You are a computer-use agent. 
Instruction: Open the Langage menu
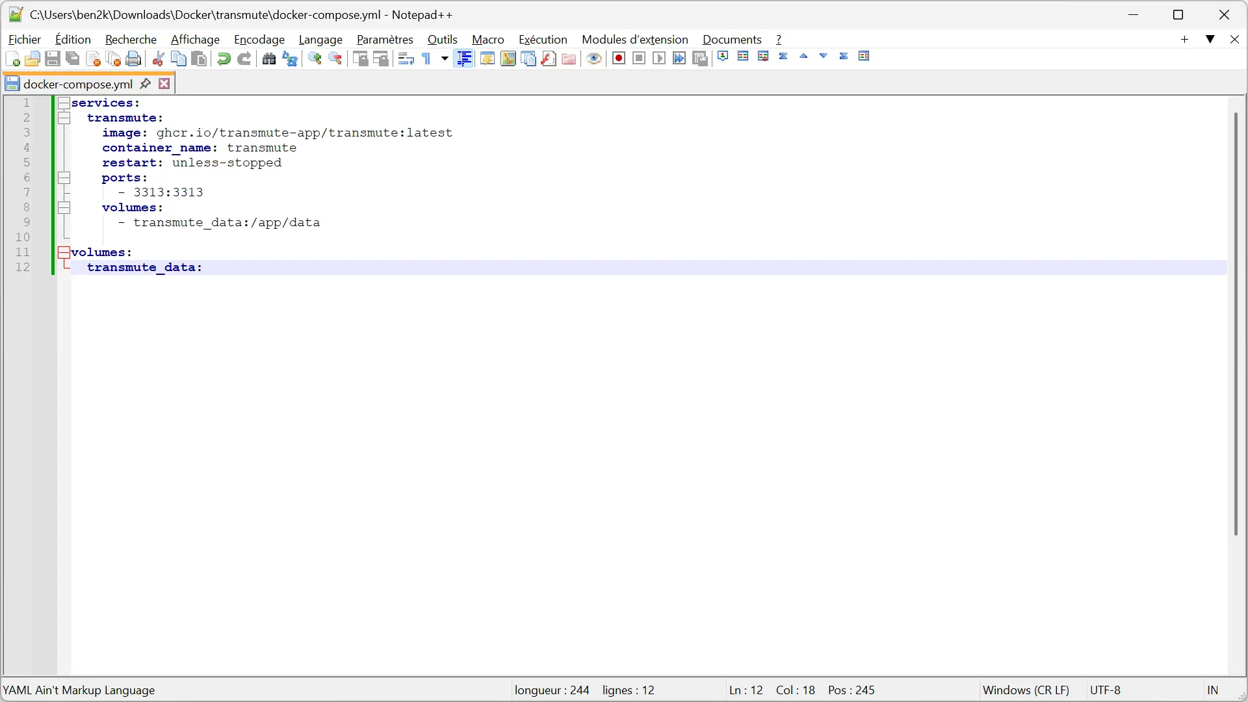click(320, 40)
